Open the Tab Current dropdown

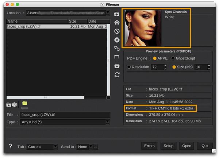55,147
